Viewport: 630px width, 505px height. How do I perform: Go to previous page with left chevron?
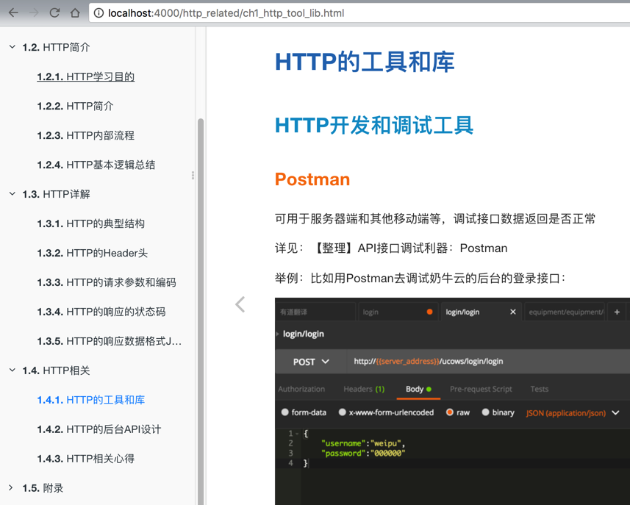pyautogui.click(x=240, y=304)
